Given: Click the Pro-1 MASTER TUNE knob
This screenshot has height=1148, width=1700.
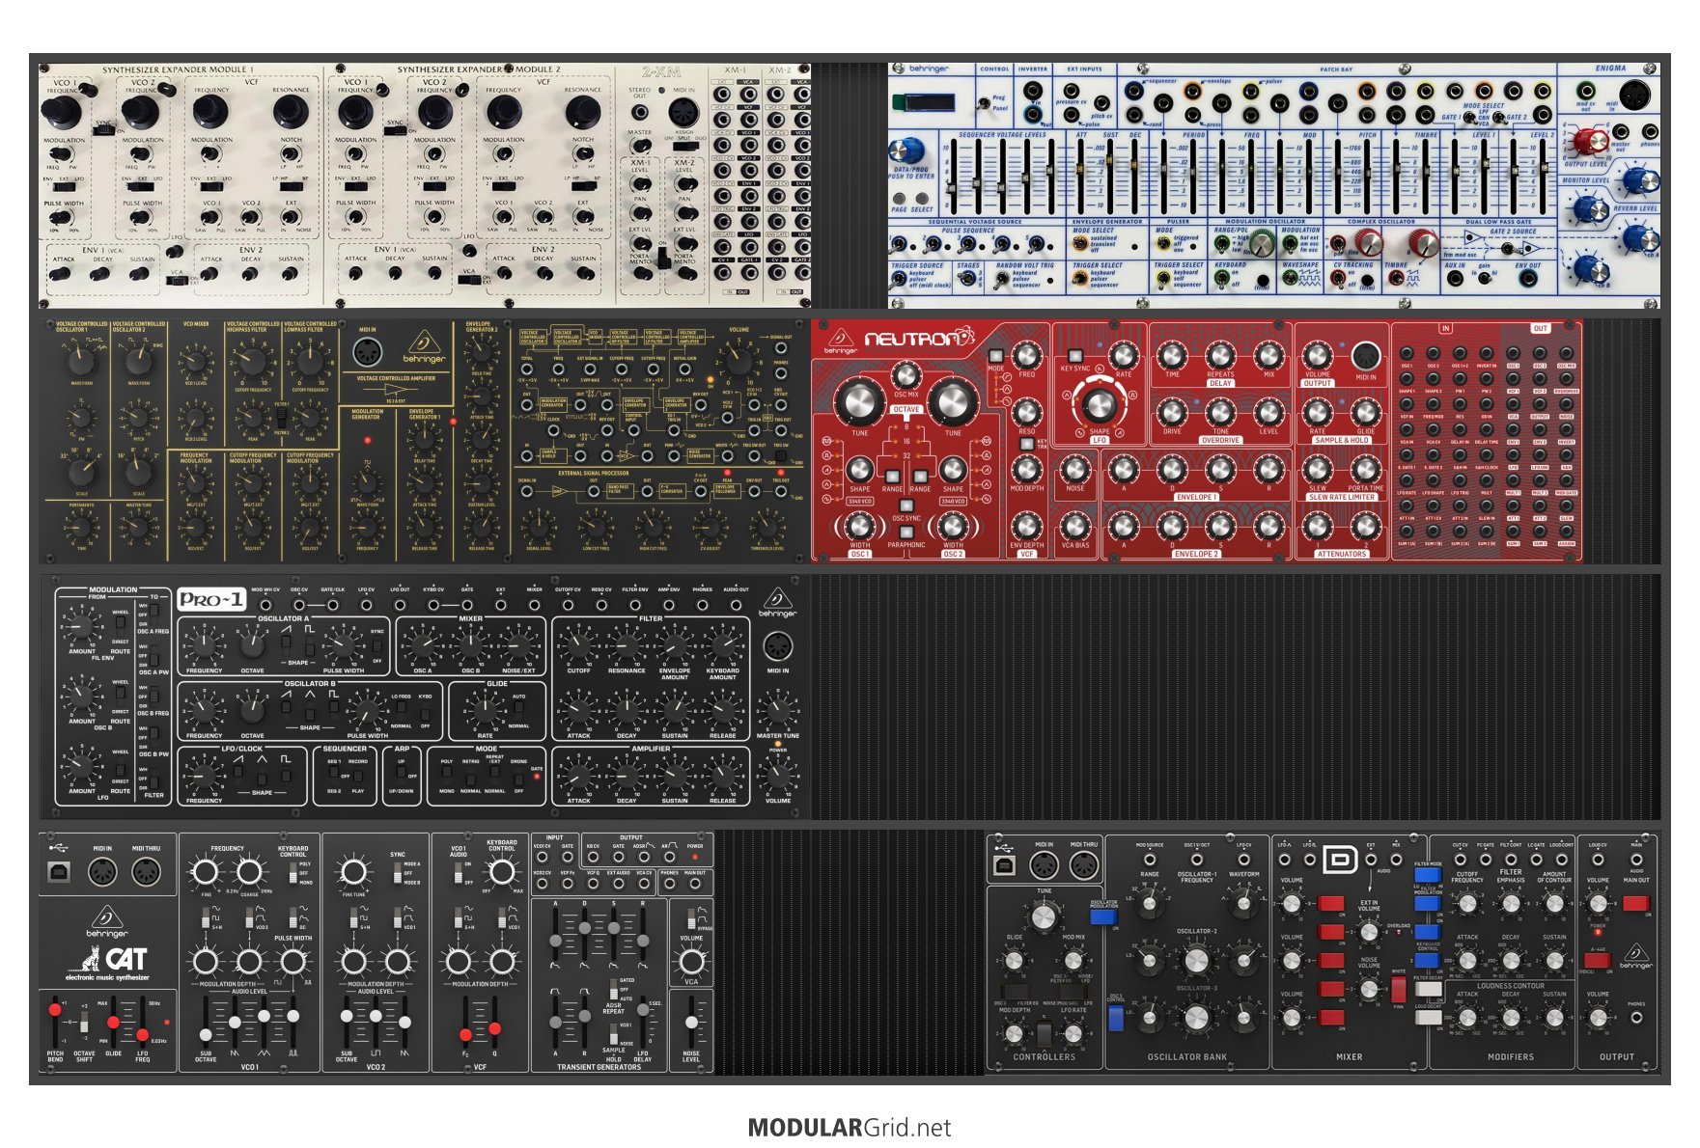Looking at the screenshot, I should click(778, 710).
